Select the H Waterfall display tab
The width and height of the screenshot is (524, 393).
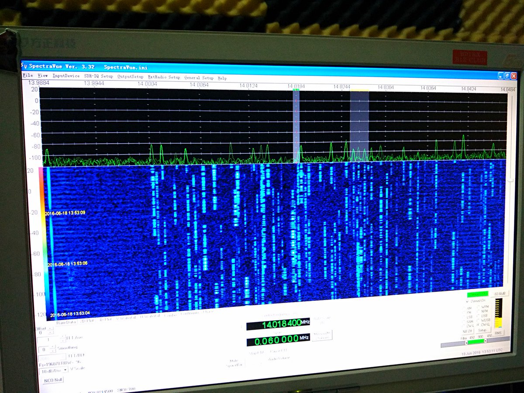(149, 317)
